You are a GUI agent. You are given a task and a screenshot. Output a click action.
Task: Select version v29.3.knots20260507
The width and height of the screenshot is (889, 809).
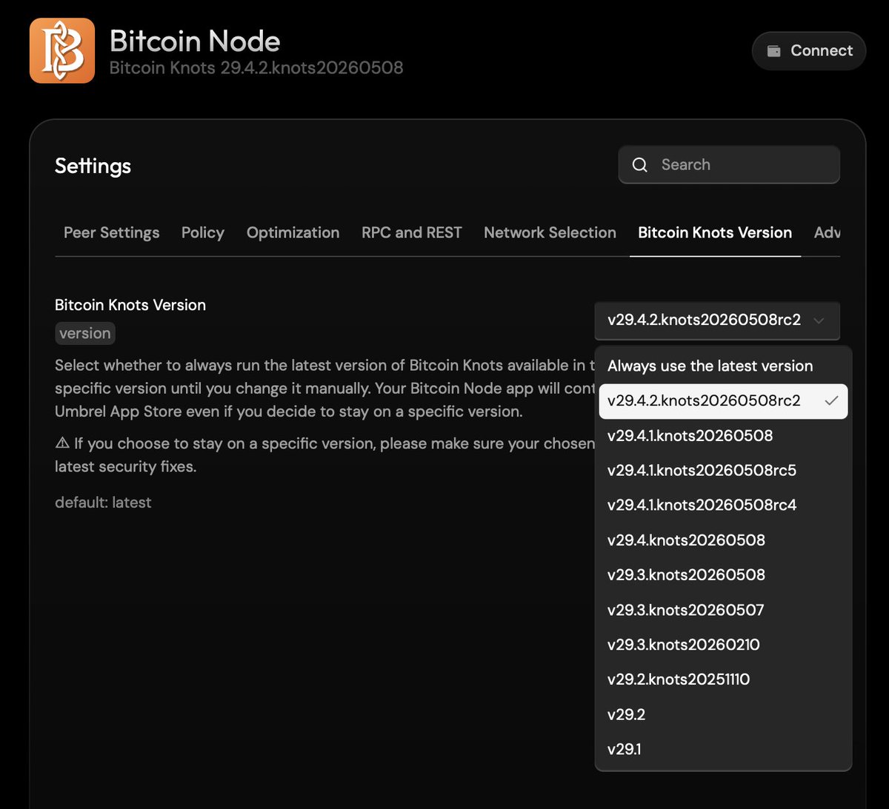pyautogui.click(x=723, y=610)
